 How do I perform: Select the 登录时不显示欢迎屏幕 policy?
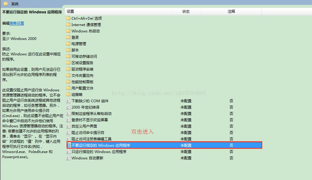coord(90,120)
